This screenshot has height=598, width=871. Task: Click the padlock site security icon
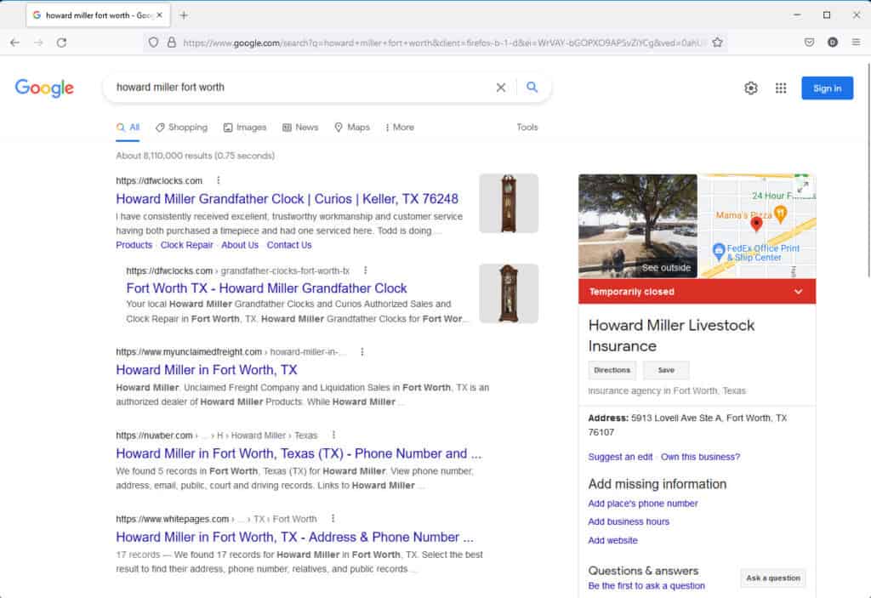click(172, 43)
